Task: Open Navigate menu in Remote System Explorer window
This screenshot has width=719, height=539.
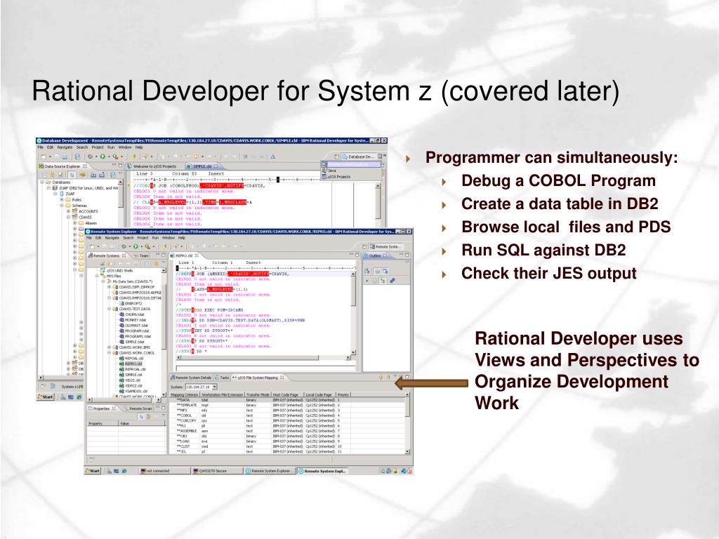Action: pos(112,238)
